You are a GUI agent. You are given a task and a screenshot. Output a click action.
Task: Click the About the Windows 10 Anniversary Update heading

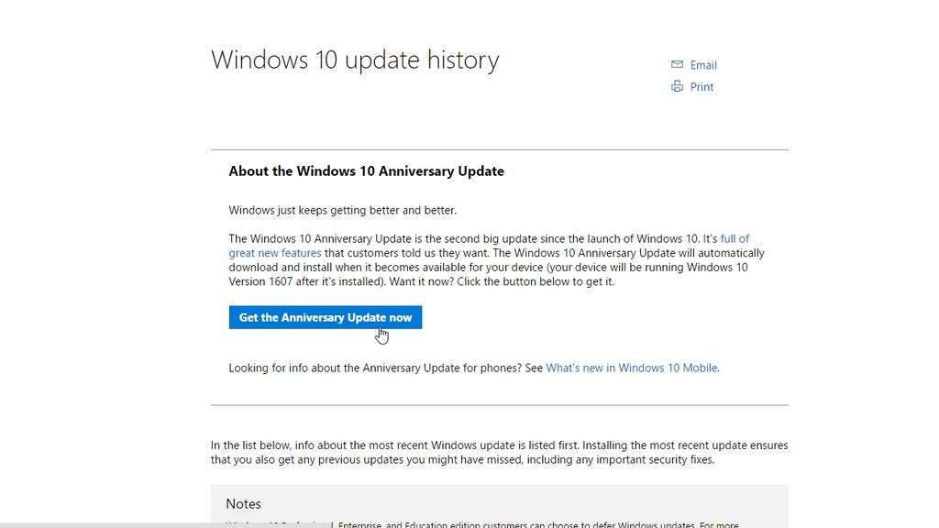(366, 171)
